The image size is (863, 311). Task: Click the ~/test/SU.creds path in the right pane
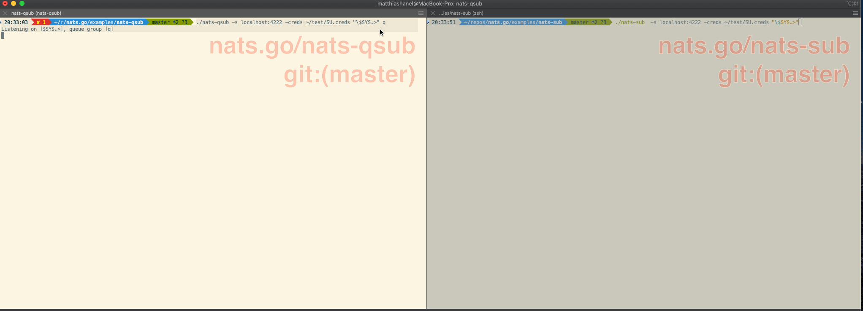(x=746, y=22)
